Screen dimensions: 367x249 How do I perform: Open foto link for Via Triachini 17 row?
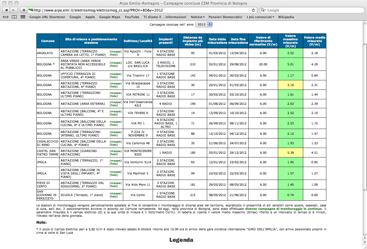point(114,77)
